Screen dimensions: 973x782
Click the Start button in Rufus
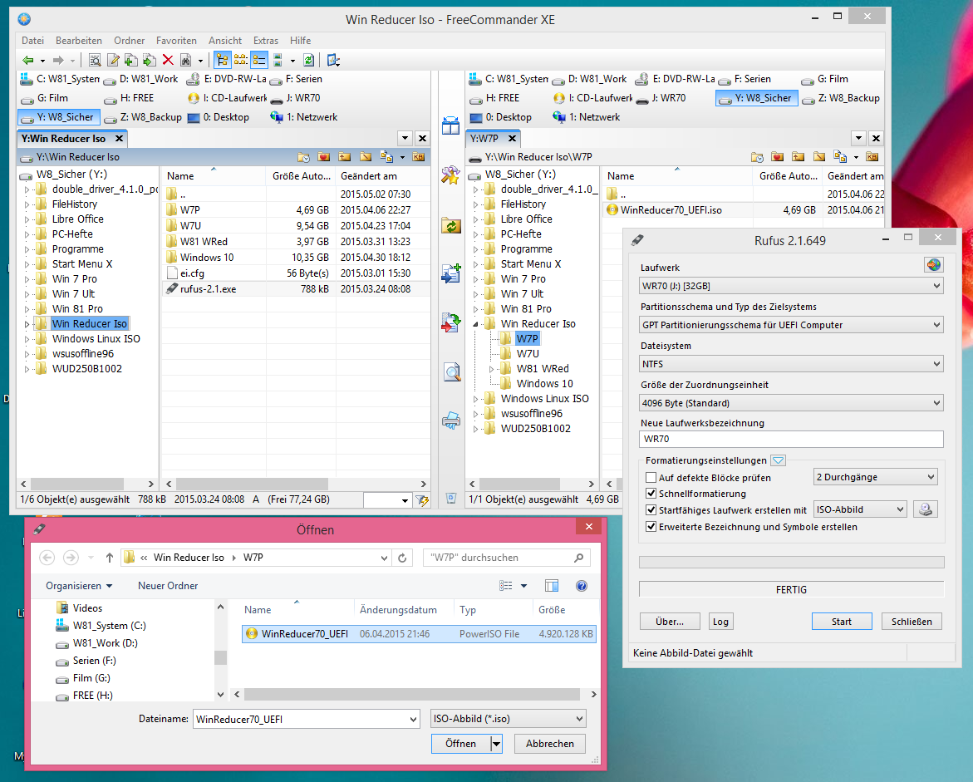coord(842,622)
